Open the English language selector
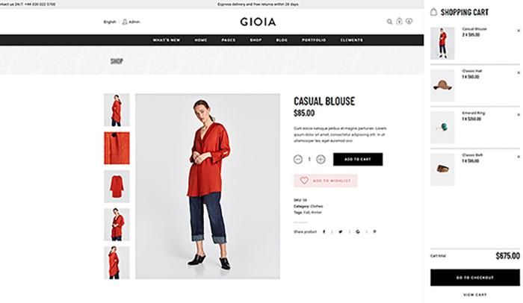Image resolution: width=523 pixels, height=303 pixels. coord(110,22)
